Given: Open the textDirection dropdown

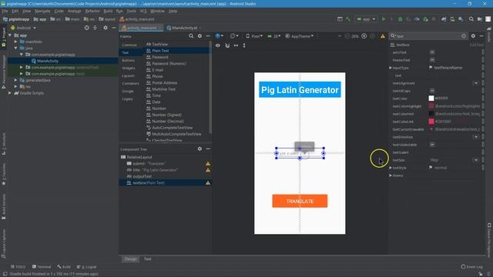Looking at the screenshot, I should coord(476,137).
